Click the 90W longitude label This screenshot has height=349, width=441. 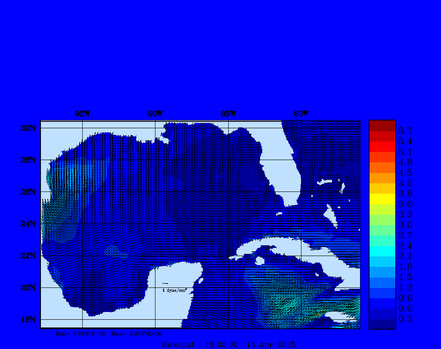pos(155,114)
